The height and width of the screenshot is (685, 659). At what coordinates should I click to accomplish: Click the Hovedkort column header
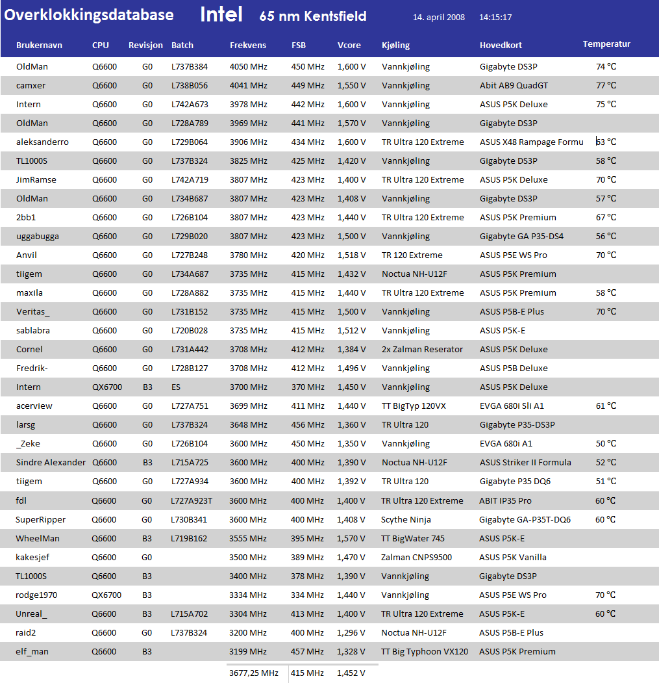[x=501, y=45]
